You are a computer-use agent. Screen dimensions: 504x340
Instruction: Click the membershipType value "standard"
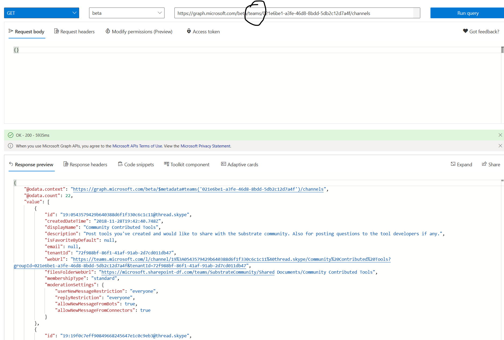click(104, 278)
